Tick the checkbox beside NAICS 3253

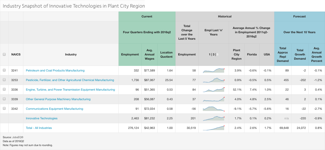pyautogui.click(x=4, y=80)
